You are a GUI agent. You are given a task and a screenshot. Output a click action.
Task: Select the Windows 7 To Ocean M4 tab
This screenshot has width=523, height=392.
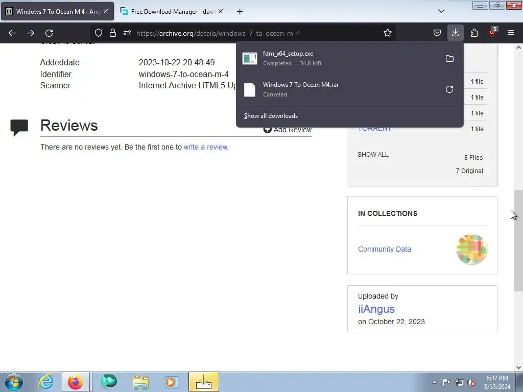(57, 12)
